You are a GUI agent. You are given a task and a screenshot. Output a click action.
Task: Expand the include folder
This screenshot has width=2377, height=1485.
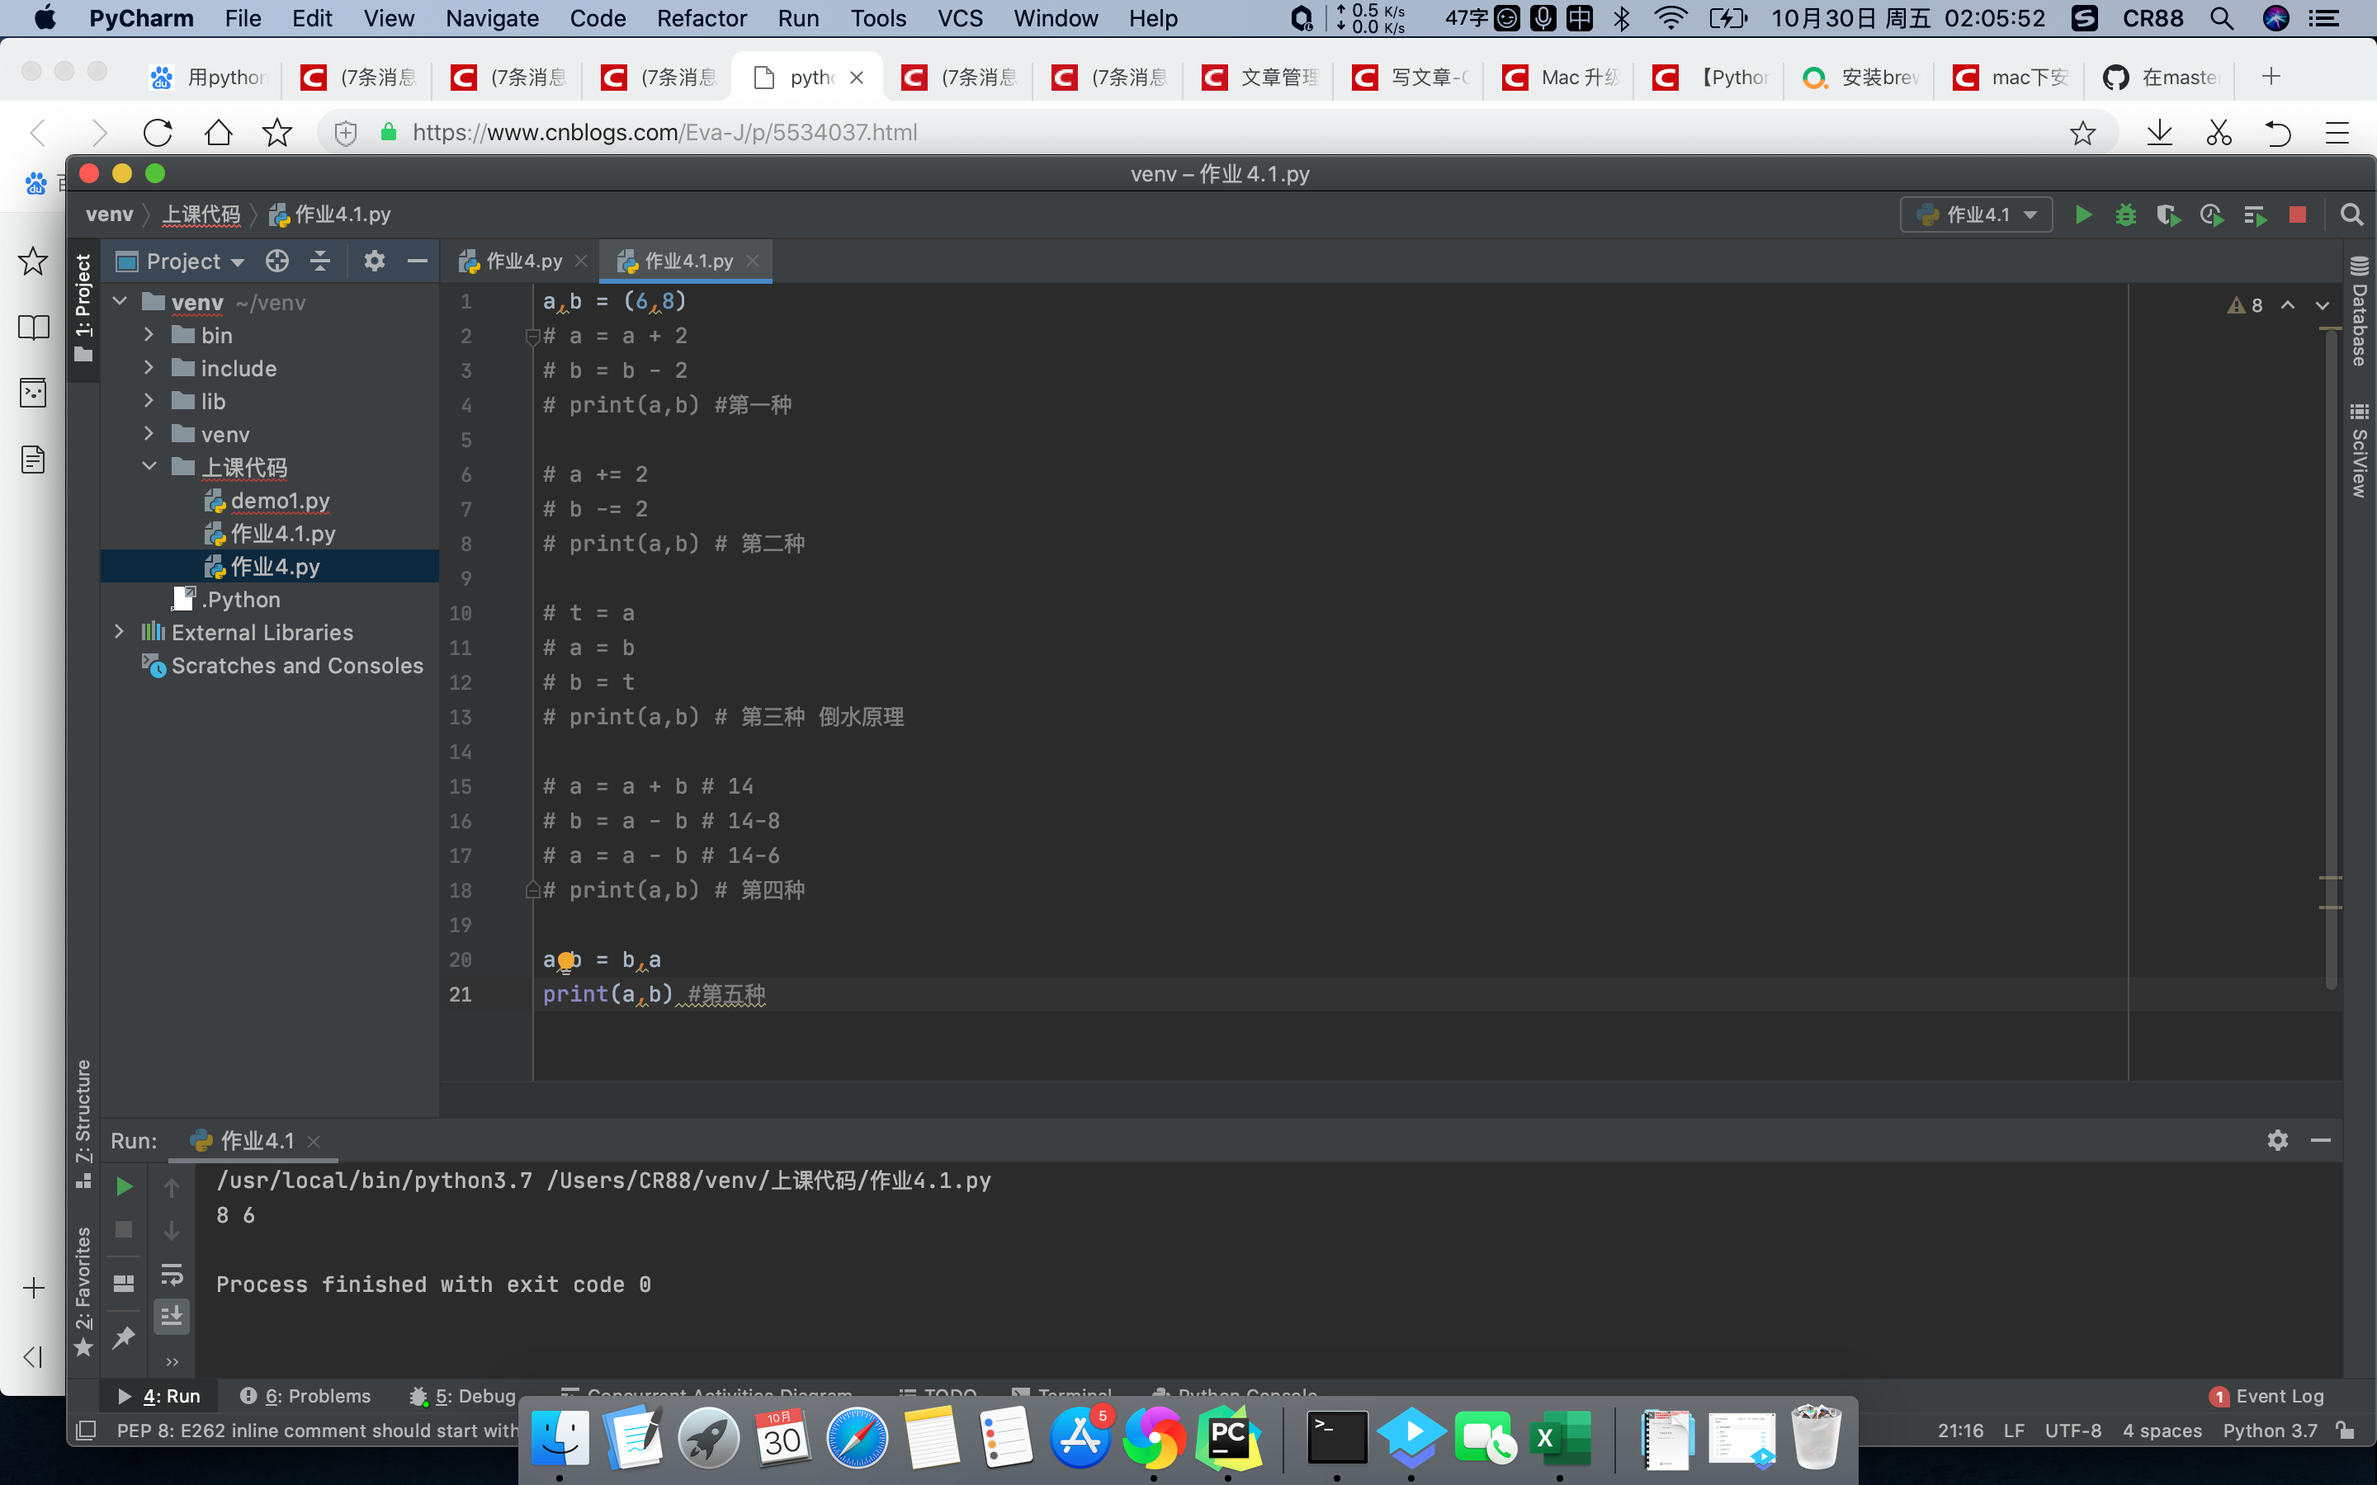pos(149,367)
